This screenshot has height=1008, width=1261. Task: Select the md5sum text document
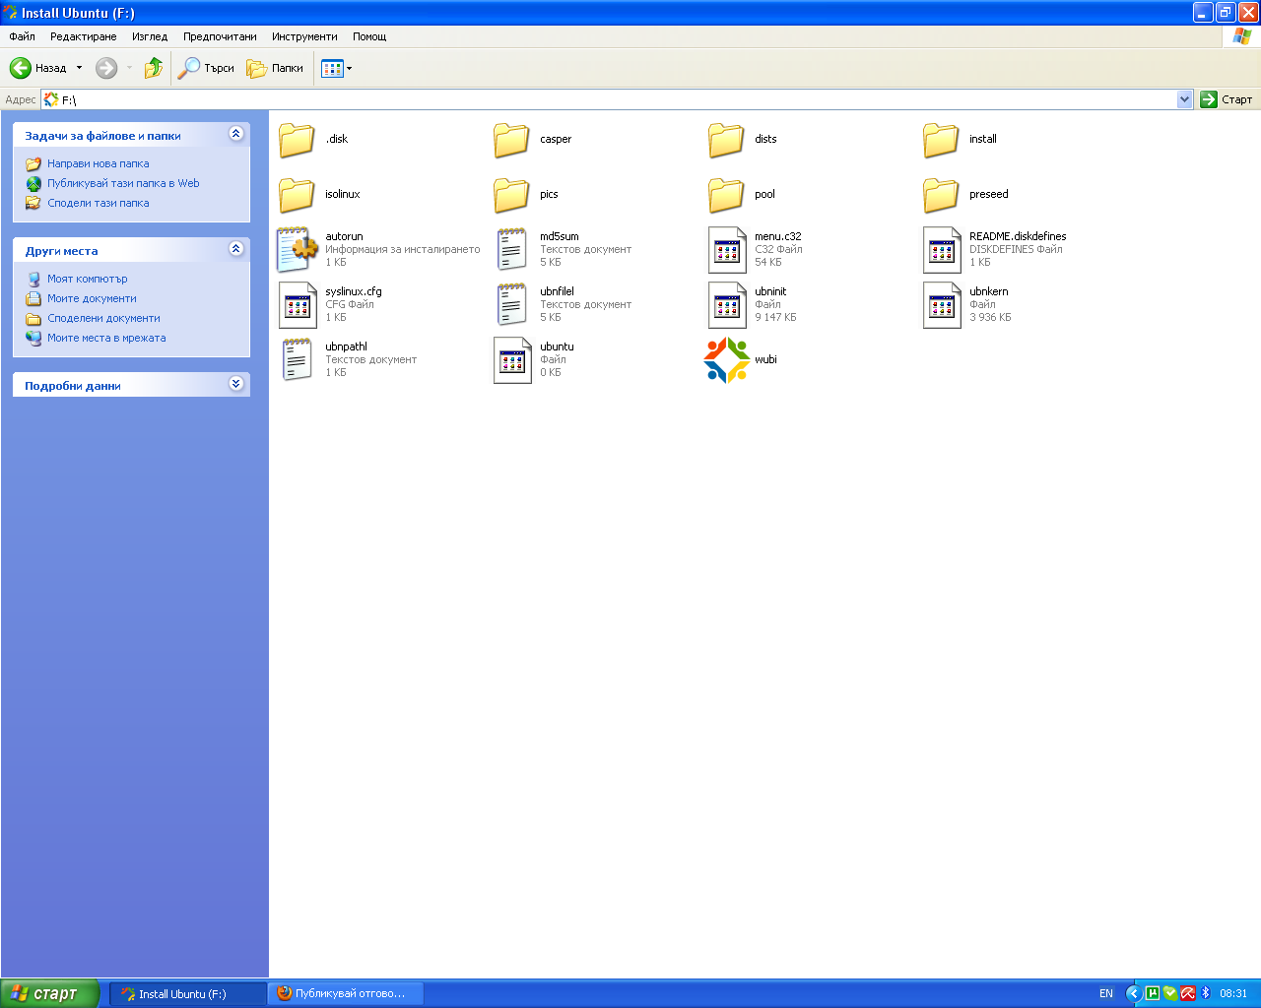pos(563,250)
